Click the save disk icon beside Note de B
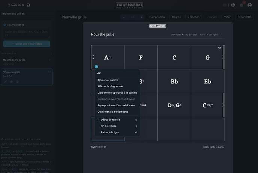Viewport: 258px width, 173px height. (x=28, y=5)
